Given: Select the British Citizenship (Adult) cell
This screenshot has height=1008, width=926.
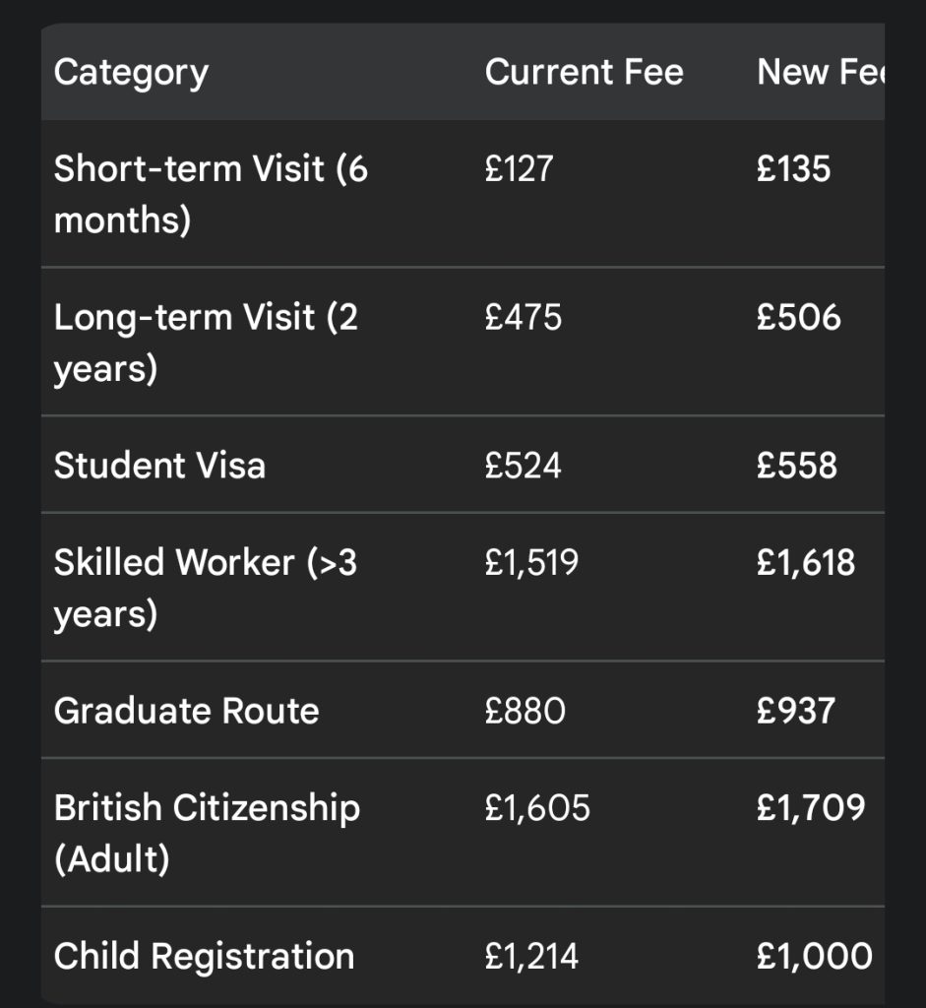Looking at the screenshot, I should (x=207, y=833).
